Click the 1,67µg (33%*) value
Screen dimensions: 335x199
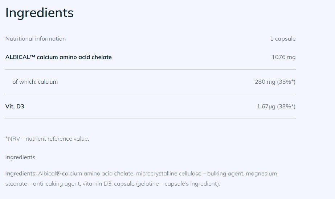click(x=276, y=106)
